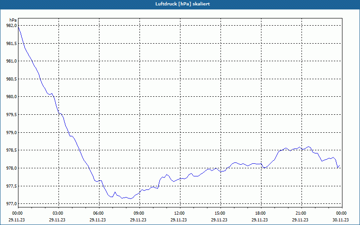The height and width of the screenshot is (225, 360).
Task: Click the 978,0 y-axis label
Action: [x=11, y=168]
